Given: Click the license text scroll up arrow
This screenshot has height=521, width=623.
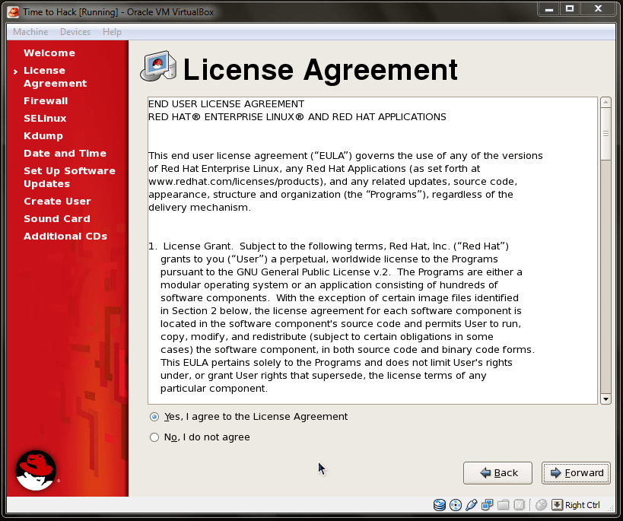Looking at the screenshot, I should (x=606, y=102).
